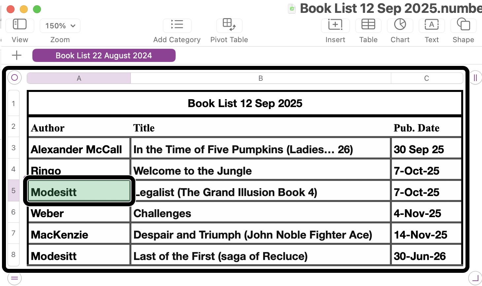Viewport: 482px width, 286px height.
Task: Open the 150% Zoom dropdown
Action: [x=60, y=26]
